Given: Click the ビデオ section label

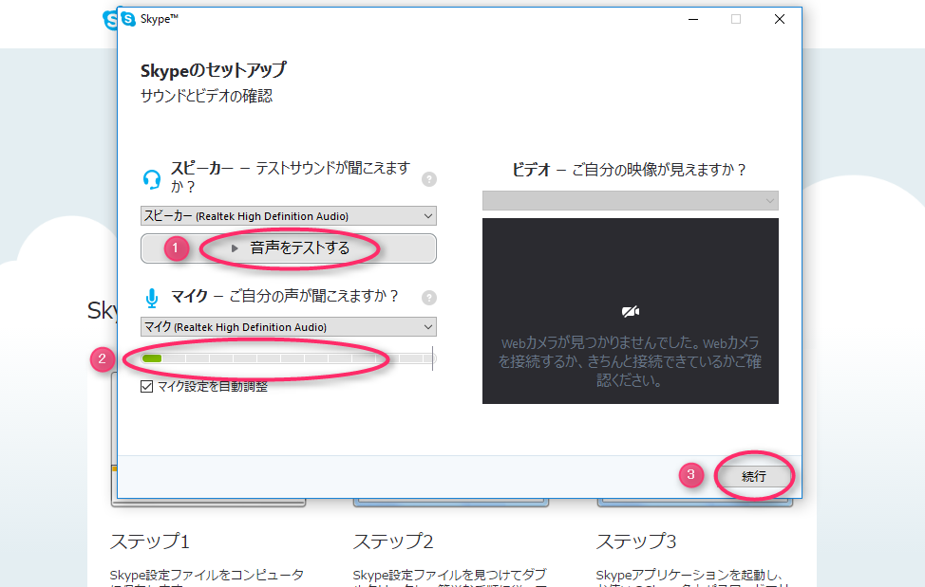Looking at the screenshot, I should (531, 170).
